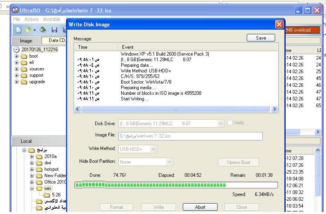Click the message log scroll-right arrow
The image size is (326, 214).
(x=274, y=109)
